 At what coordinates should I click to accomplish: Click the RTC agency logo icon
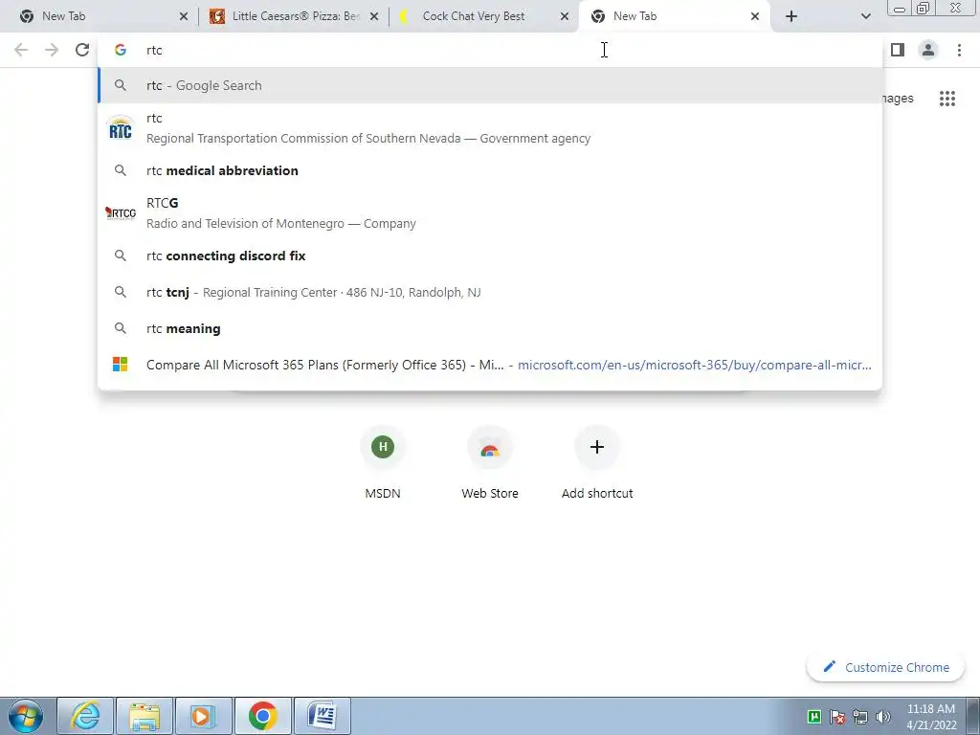120,128
